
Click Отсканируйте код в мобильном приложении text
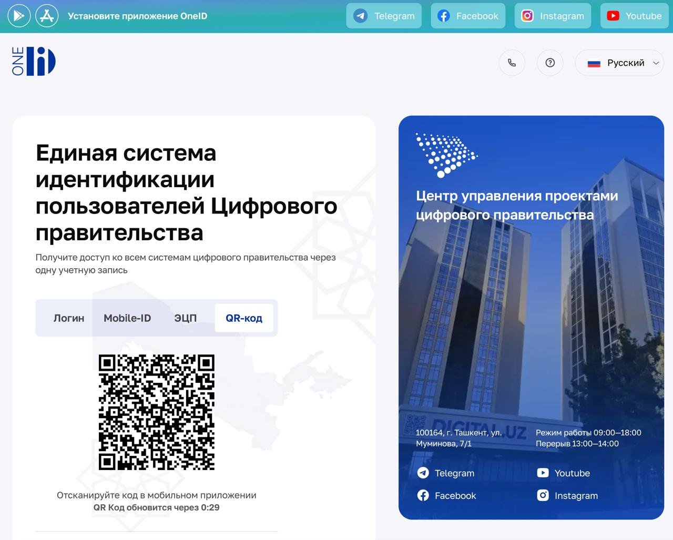[157, 495]
